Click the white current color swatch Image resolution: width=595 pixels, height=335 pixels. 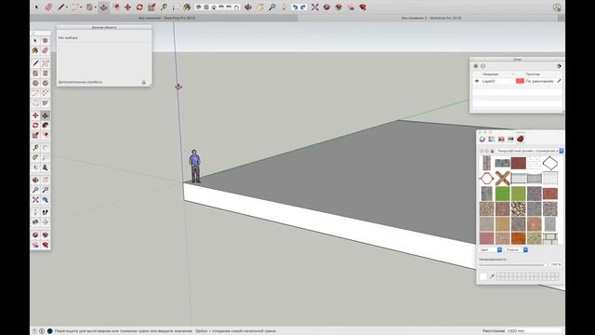point(483,276)
